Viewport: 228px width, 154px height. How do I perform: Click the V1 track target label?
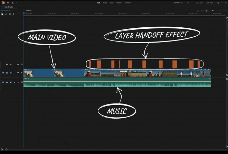11,73
